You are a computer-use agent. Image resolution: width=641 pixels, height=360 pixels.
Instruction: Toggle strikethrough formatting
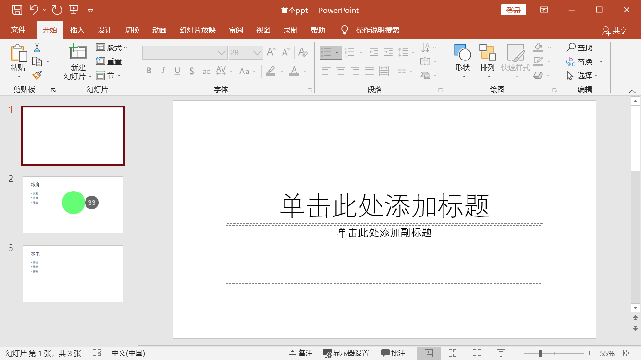[206, 71]
